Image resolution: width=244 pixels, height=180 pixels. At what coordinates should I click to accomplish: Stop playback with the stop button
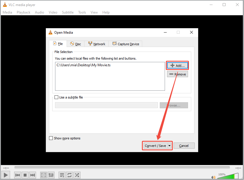click(25, 175)
